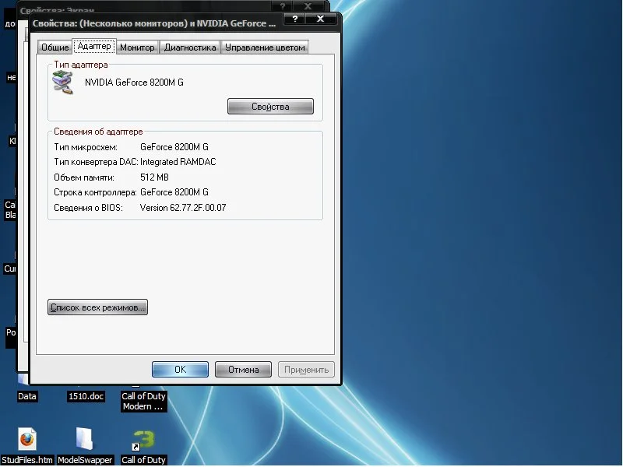Click the help question mark button
The image size is (623, 467).
click(295, 19)
